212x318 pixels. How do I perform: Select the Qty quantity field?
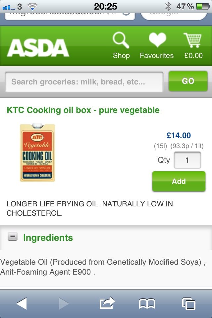(x=187, y=160)
